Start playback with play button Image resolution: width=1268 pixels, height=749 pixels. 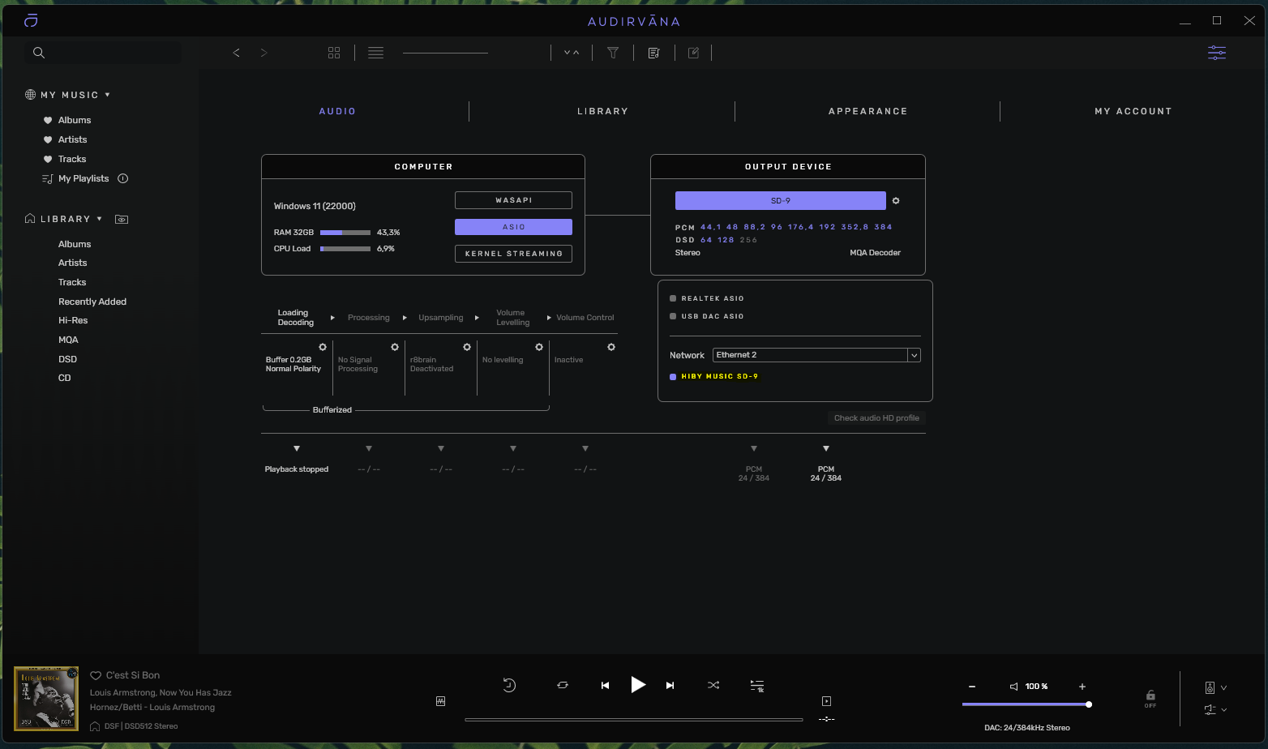pos(638,685)
